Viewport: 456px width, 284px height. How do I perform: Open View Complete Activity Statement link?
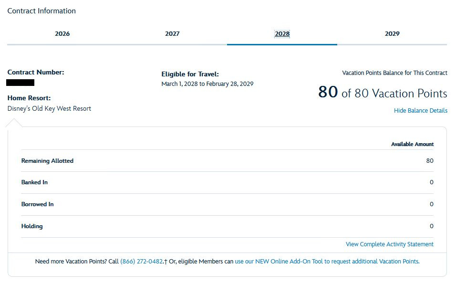tap(389, 244)
